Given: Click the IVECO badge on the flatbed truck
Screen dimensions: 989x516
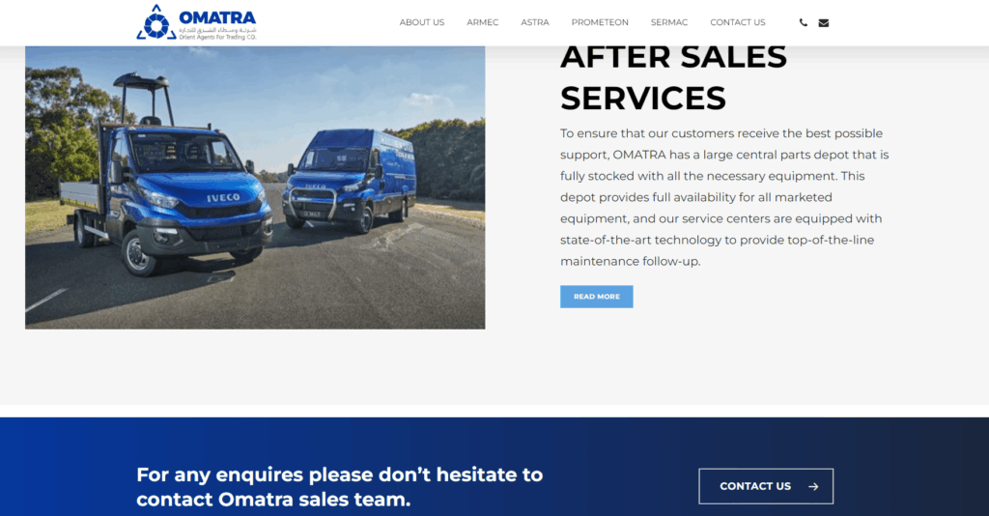Looking at the screenshot, I should point(223,197).
